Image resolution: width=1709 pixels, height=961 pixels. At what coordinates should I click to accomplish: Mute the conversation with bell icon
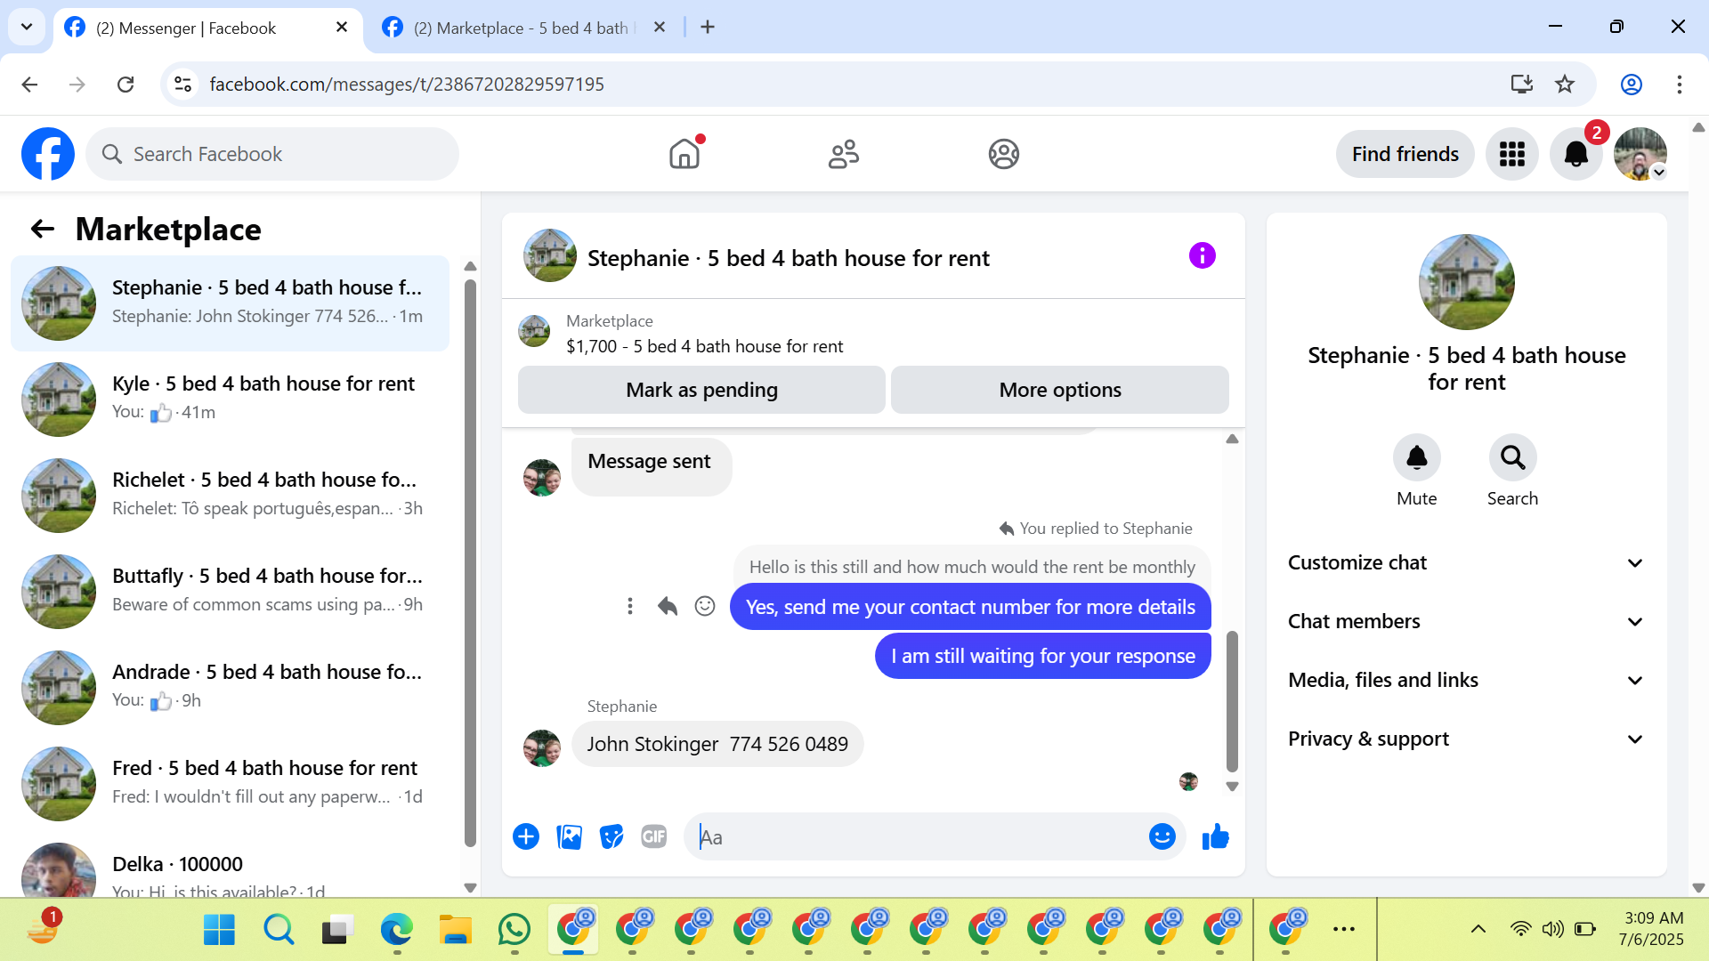pos(1416,457)
